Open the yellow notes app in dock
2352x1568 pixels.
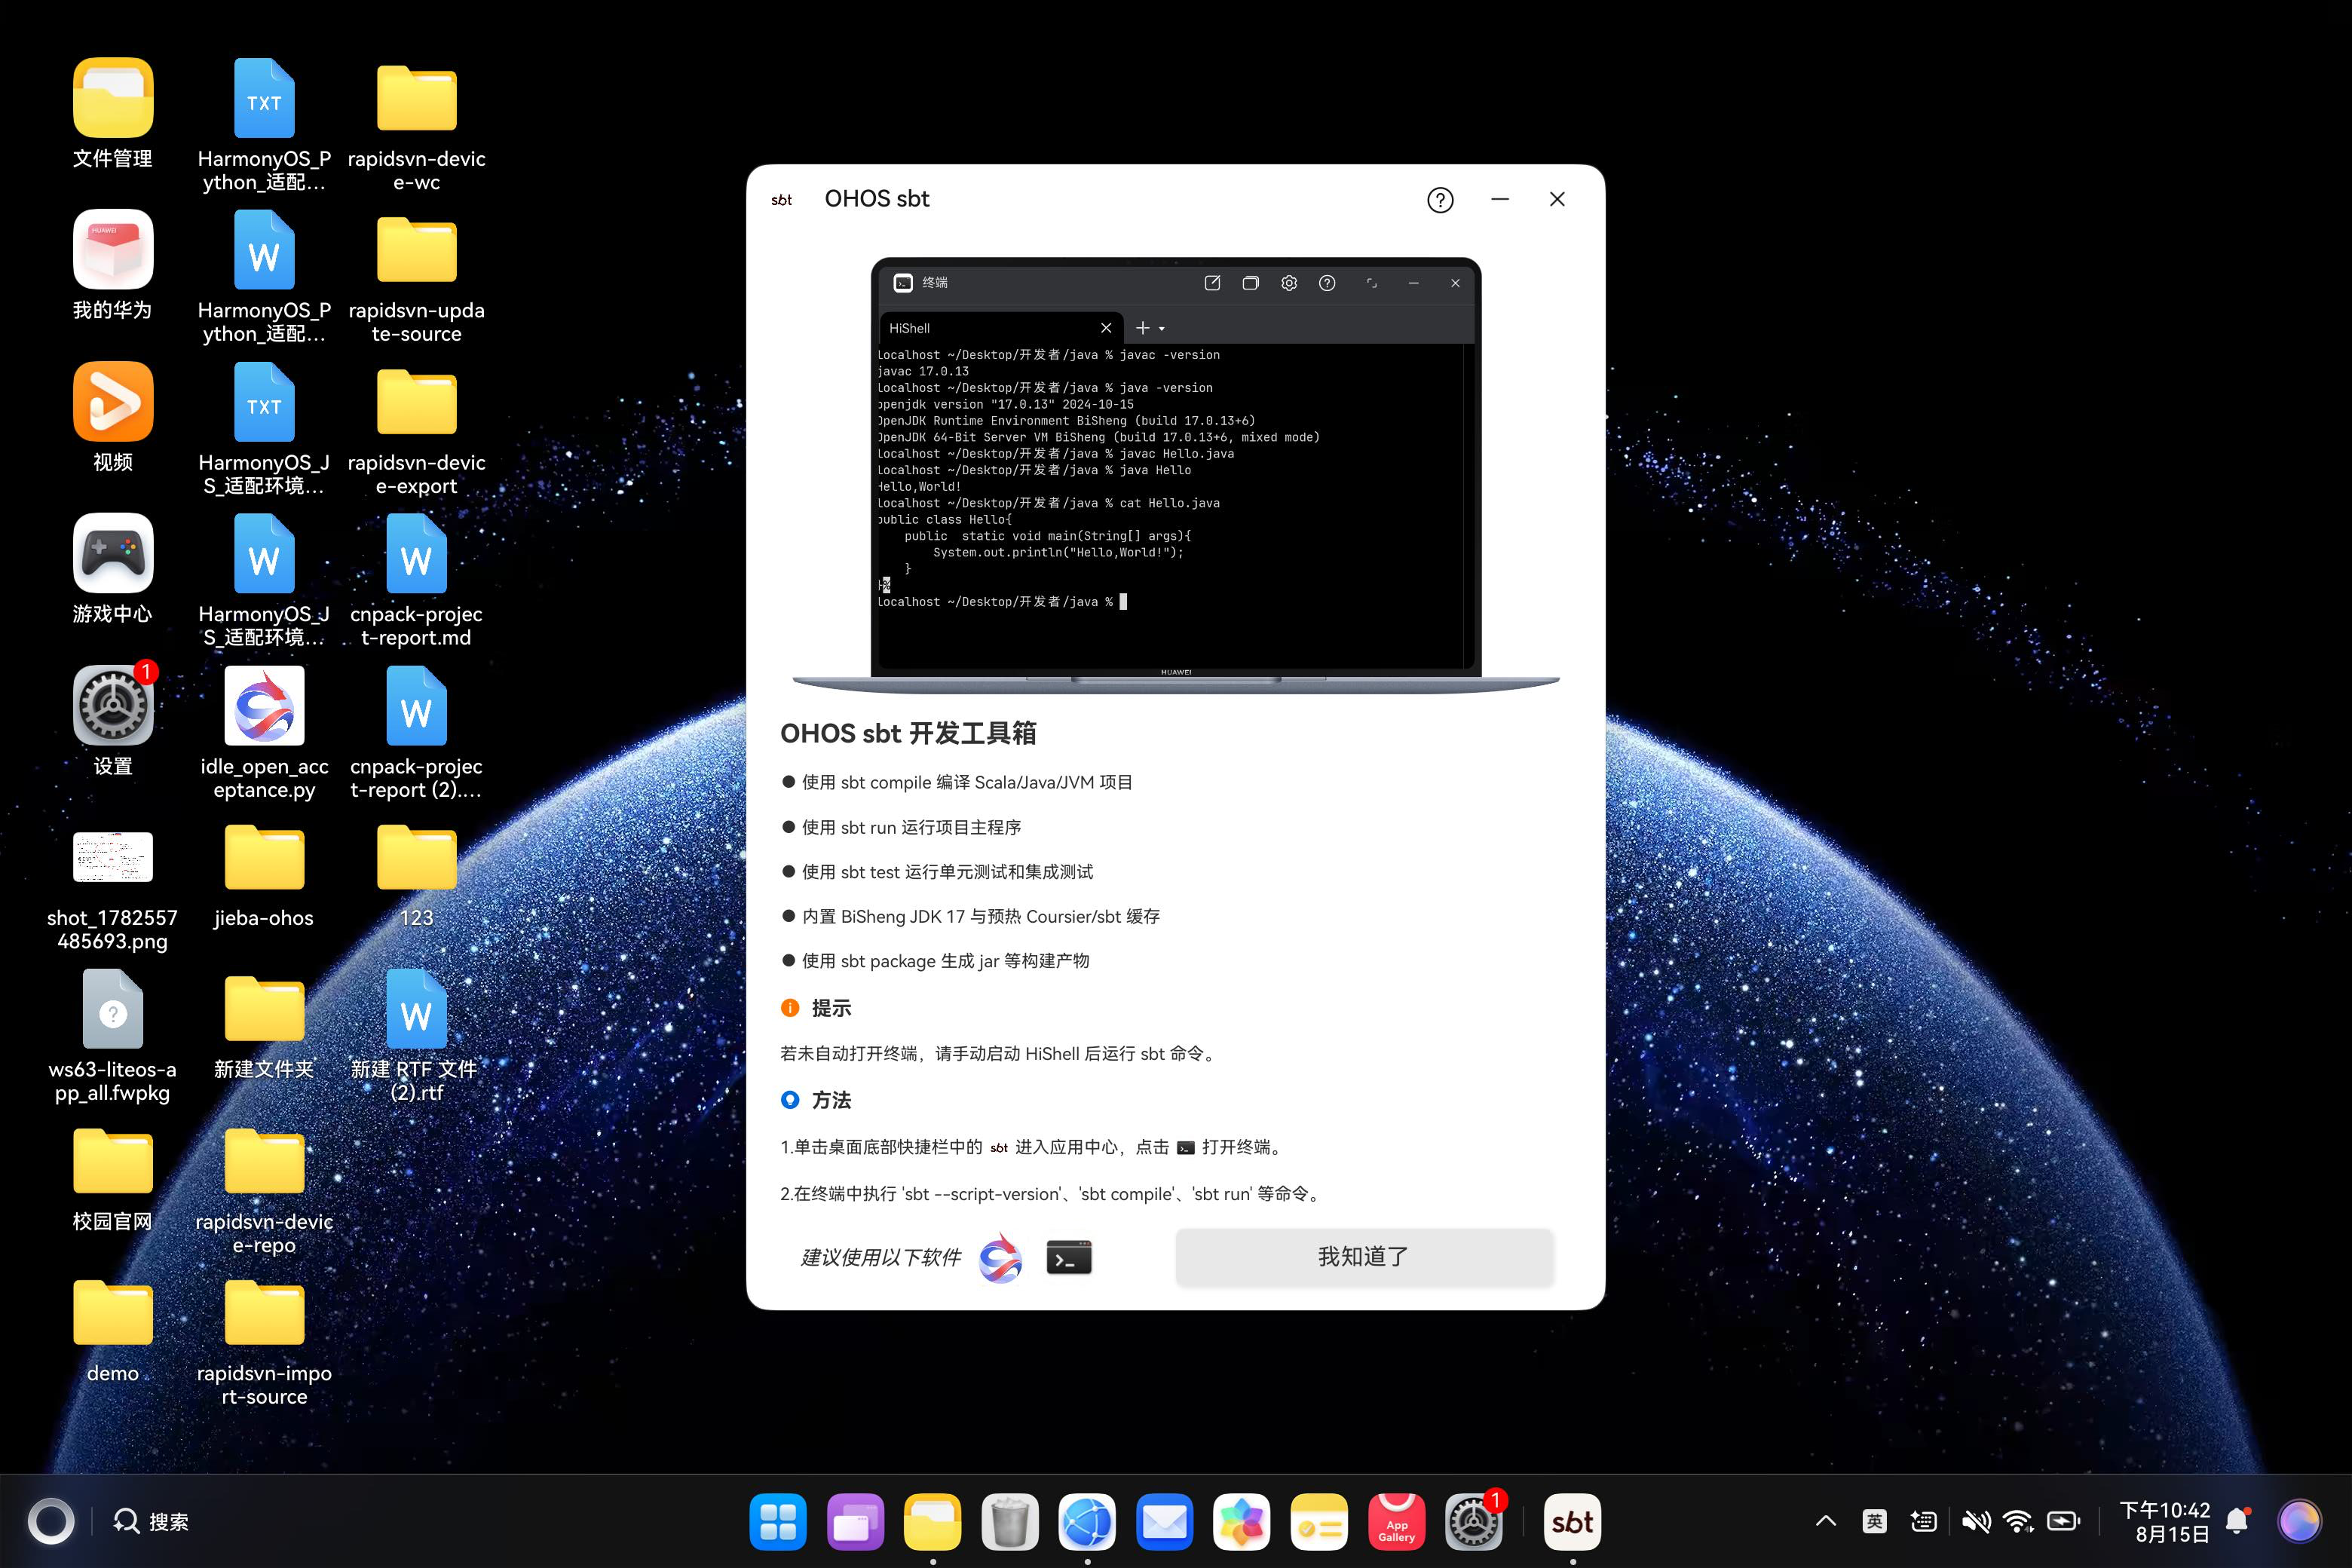coord(1319,1522)
